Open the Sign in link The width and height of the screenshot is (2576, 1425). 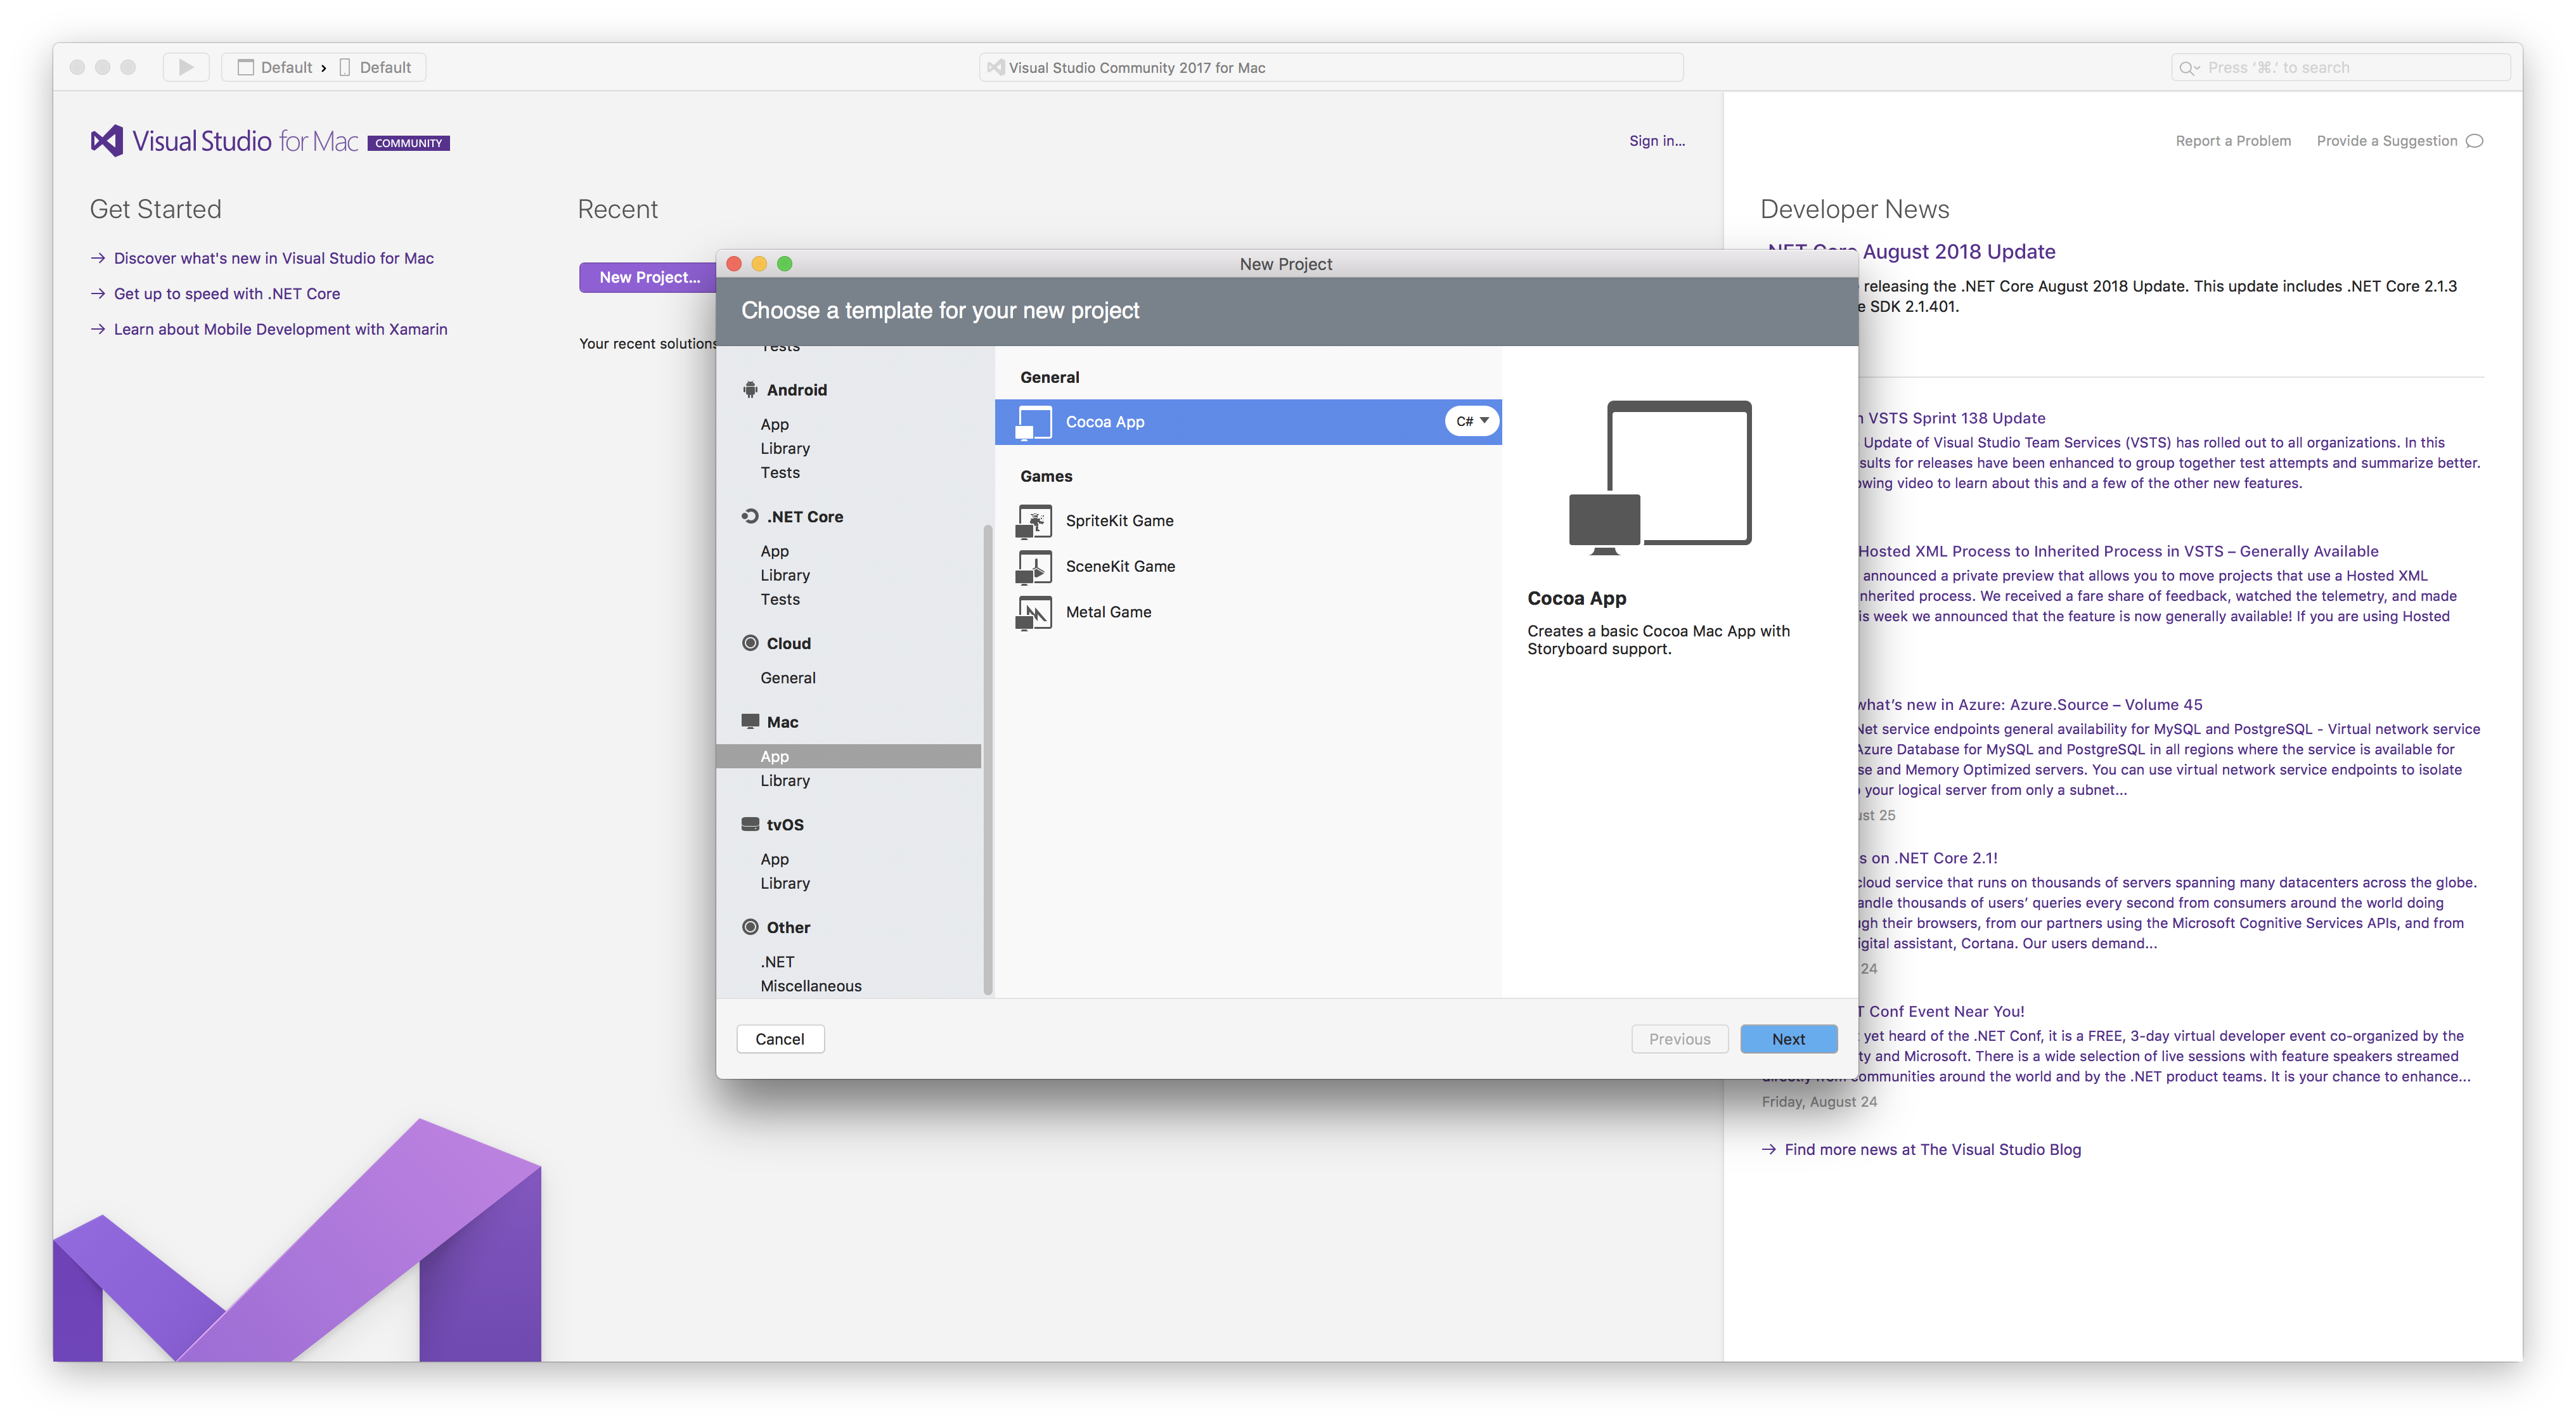click(x=1656, y=141)
